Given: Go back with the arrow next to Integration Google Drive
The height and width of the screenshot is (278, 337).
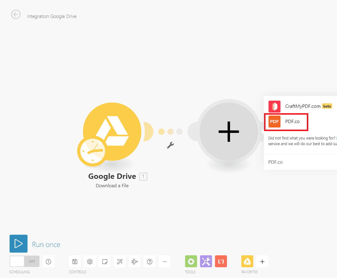Looking at the screenshot, I should pyautogui.click(x=16, y=14).
